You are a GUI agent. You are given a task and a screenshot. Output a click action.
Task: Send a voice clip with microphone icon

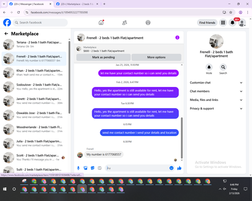78,168
